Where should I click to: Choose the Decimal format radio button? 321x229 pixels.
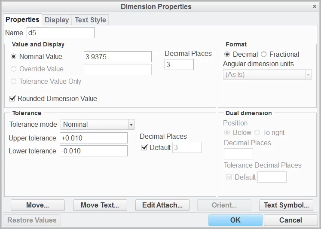[x=227, y=55]
